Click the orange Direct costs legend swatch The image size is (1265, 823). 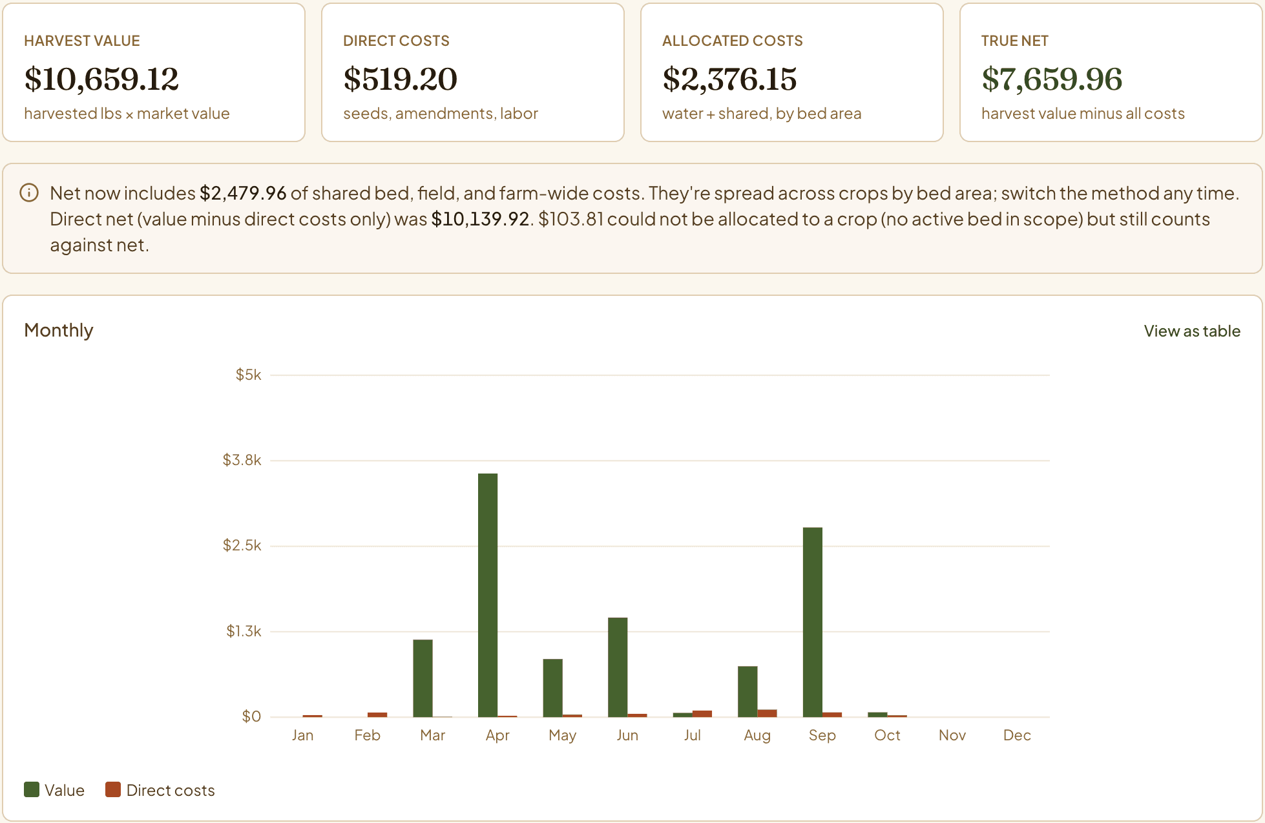point(113,789)
